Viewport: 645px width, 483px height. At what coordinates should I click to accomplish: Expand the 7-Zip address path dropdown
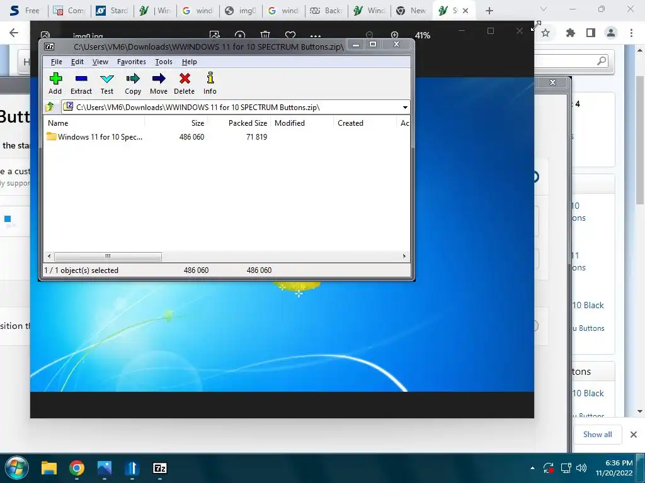pyautogui.click(x=405, y=107)
